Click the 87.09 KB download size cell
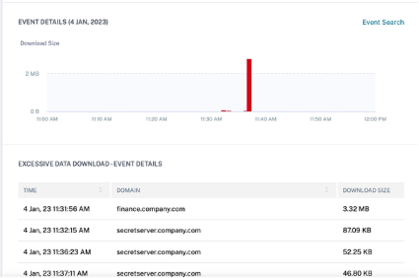Viewport: 419px width, 278px height. pyautogui.click(x=357, y=230)
